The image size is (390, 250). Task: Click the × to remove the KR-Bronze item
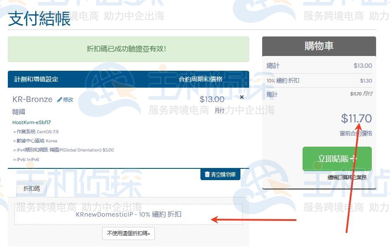(242, 97)
